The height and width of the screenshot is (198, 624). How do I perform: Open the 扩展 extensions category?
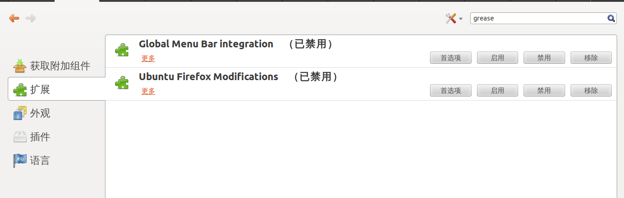[57, 89]
